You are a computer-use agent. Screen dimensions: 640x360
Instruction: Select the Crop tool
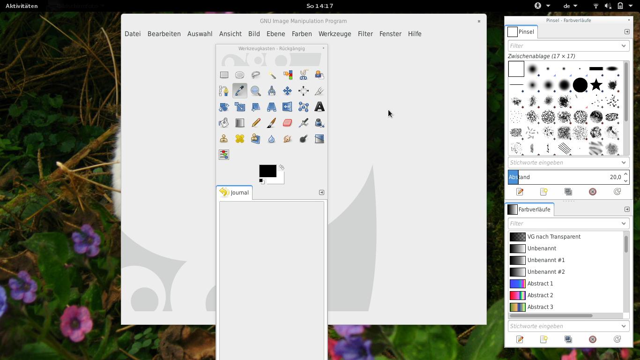click(320, 91)
